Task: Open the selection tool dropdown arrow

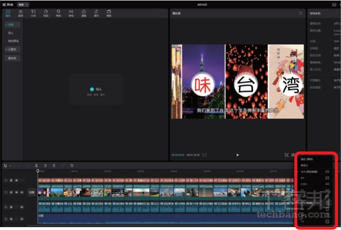Action: pyautogui.click(x=10, y=166)
